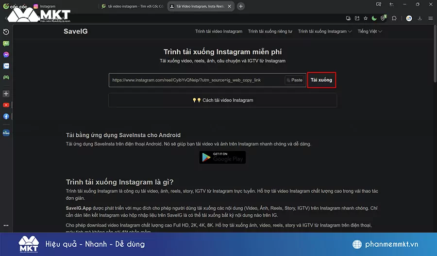
Task: Click the tab search icon in title bar
Action: 378,4
